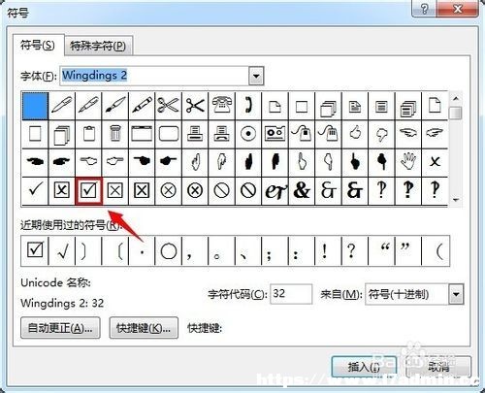Choose the printer symbol in the second row
485x393 pixels.
tap(195, 134)
